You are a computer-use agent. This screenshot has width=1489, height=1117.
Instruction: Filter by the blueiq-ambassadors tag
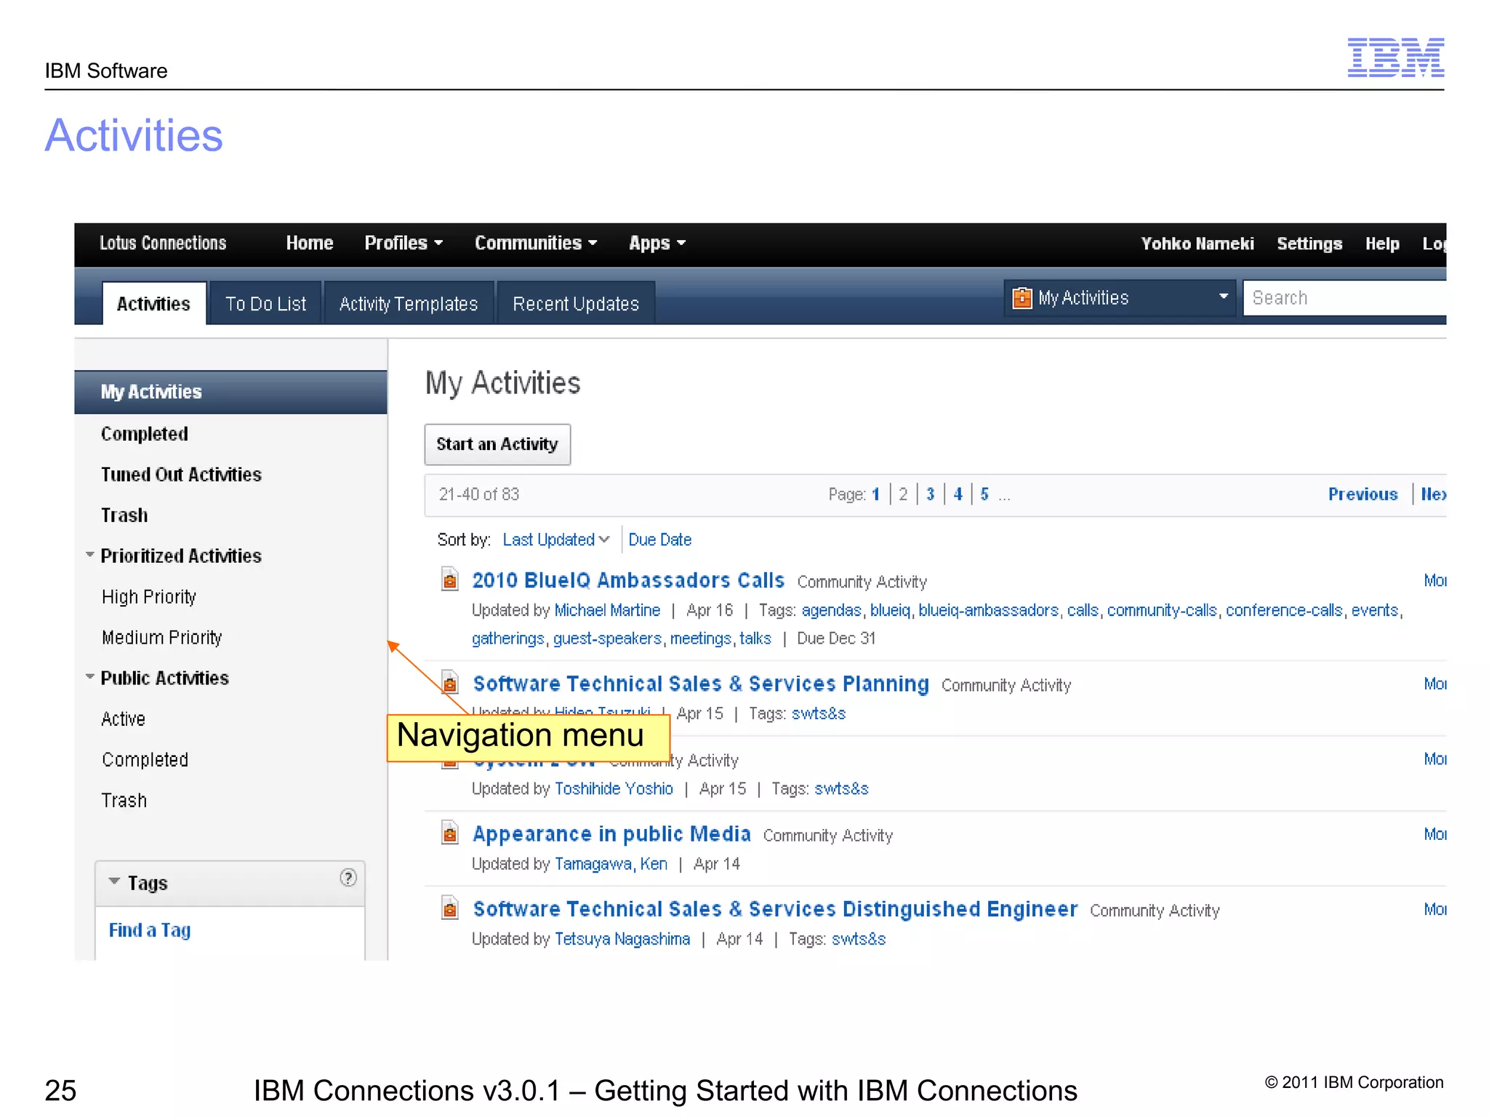989,610
